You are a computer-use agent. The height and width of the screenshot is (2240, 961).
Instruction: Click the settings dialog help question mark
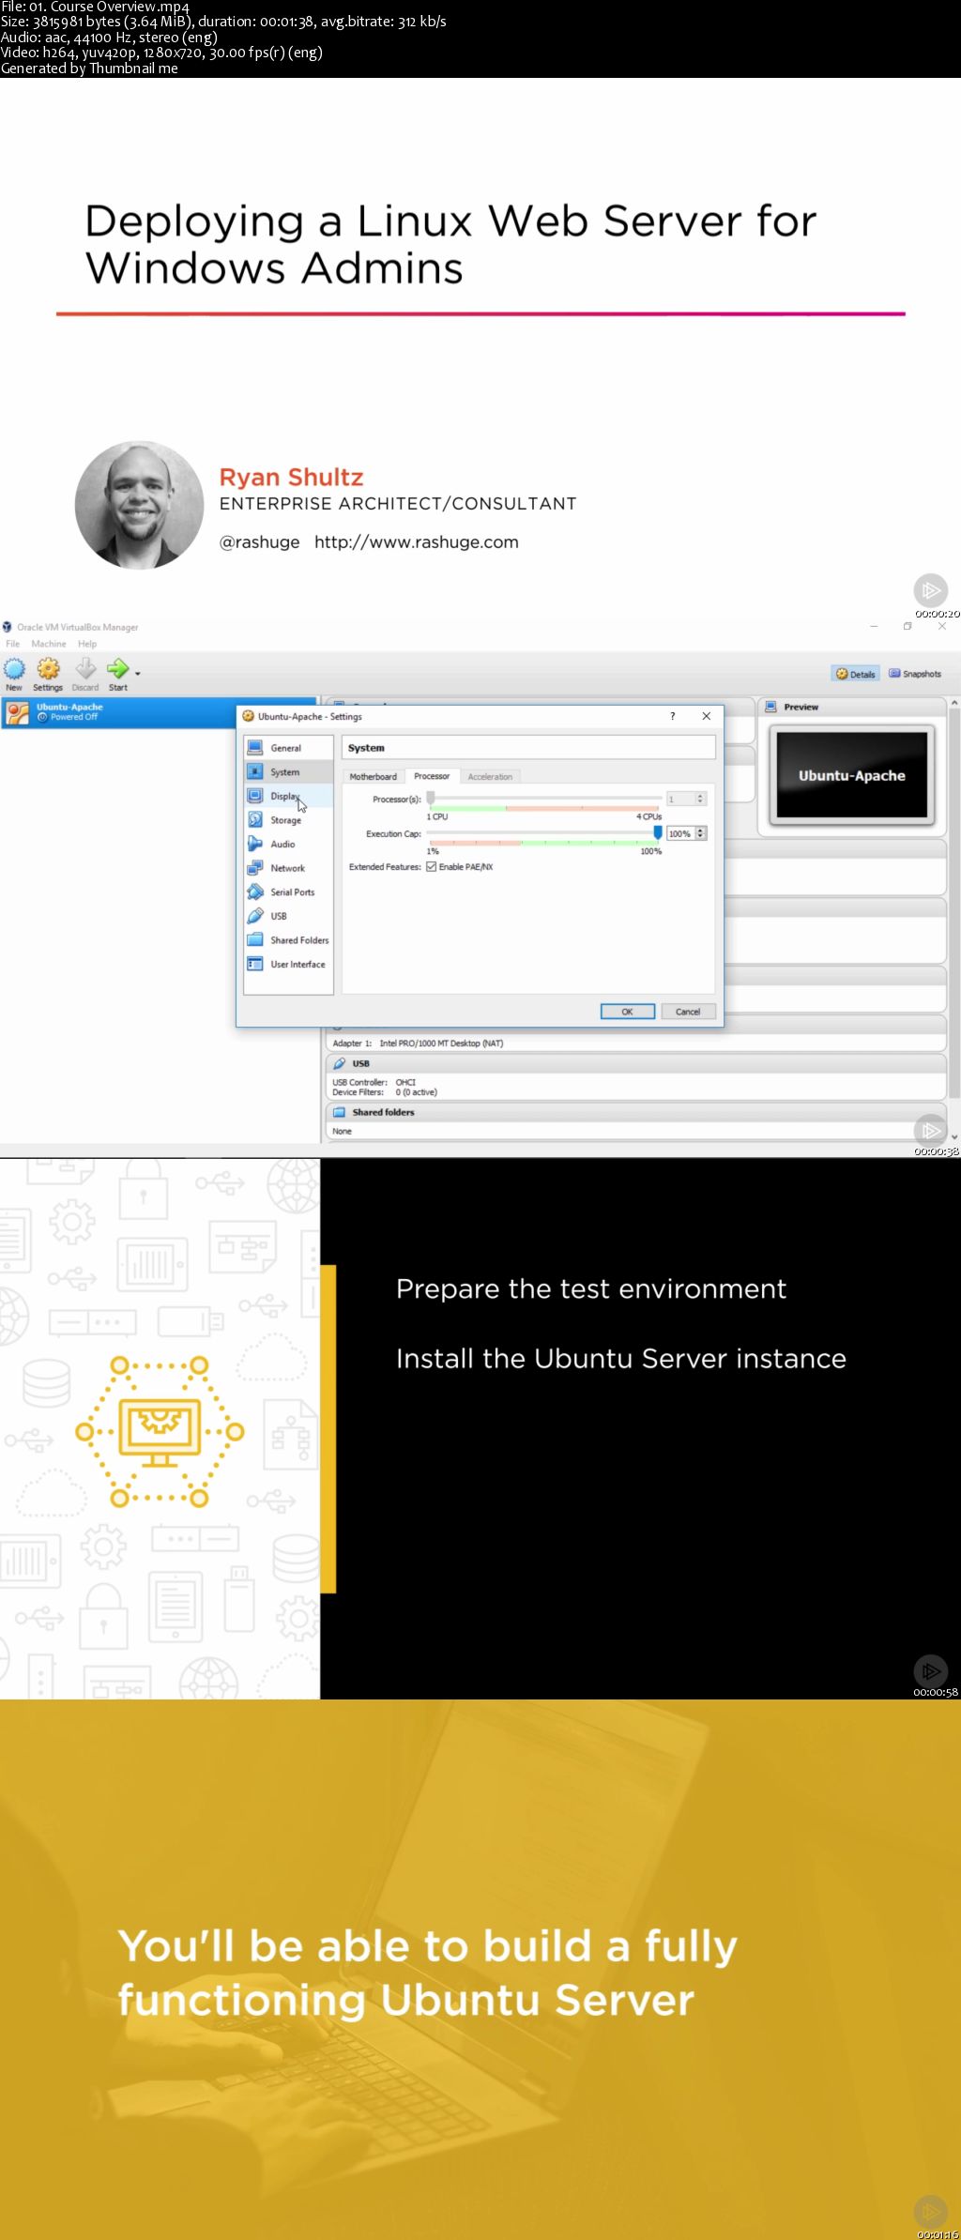672,716
